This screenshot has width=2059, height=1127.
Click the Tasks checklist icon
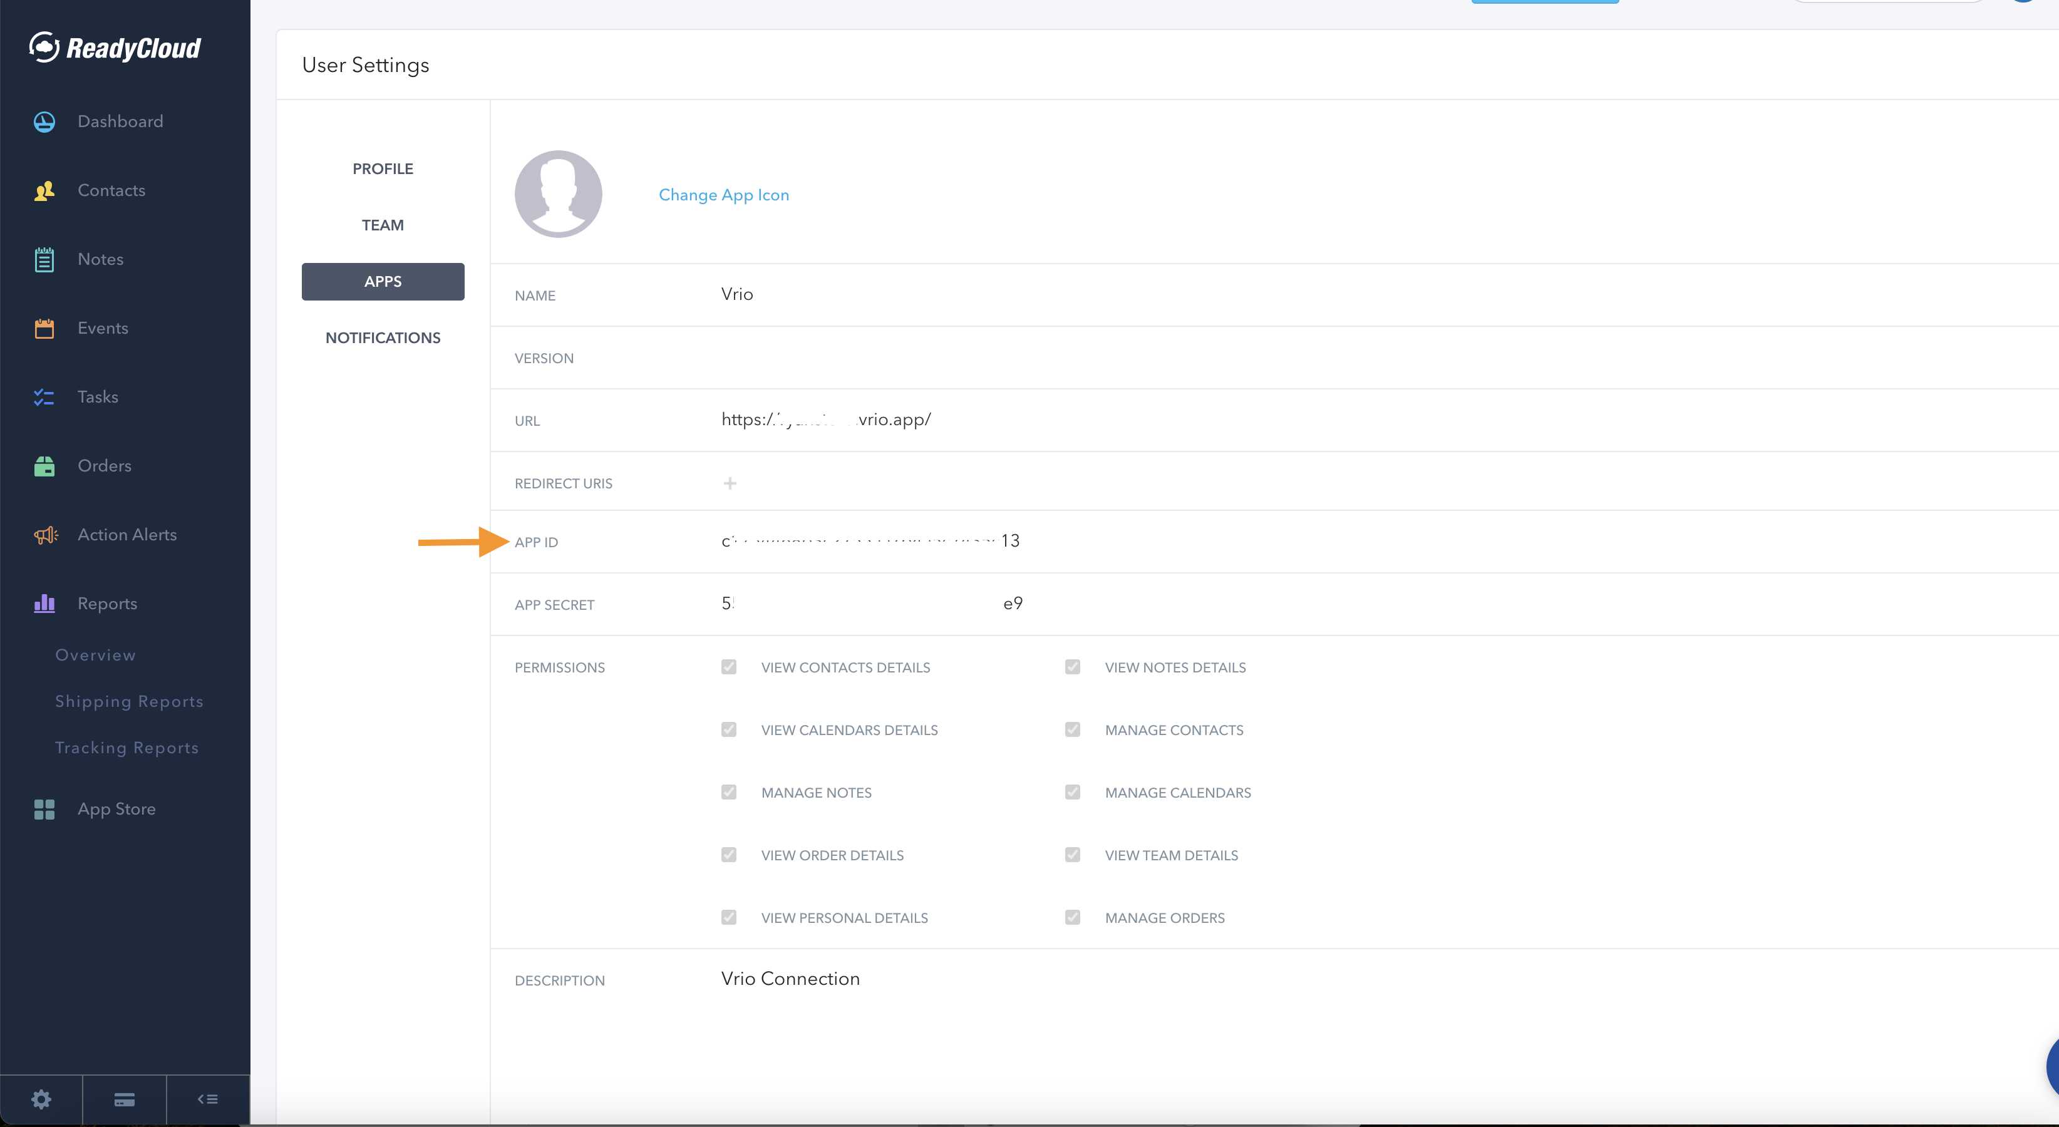click(44, 397)
